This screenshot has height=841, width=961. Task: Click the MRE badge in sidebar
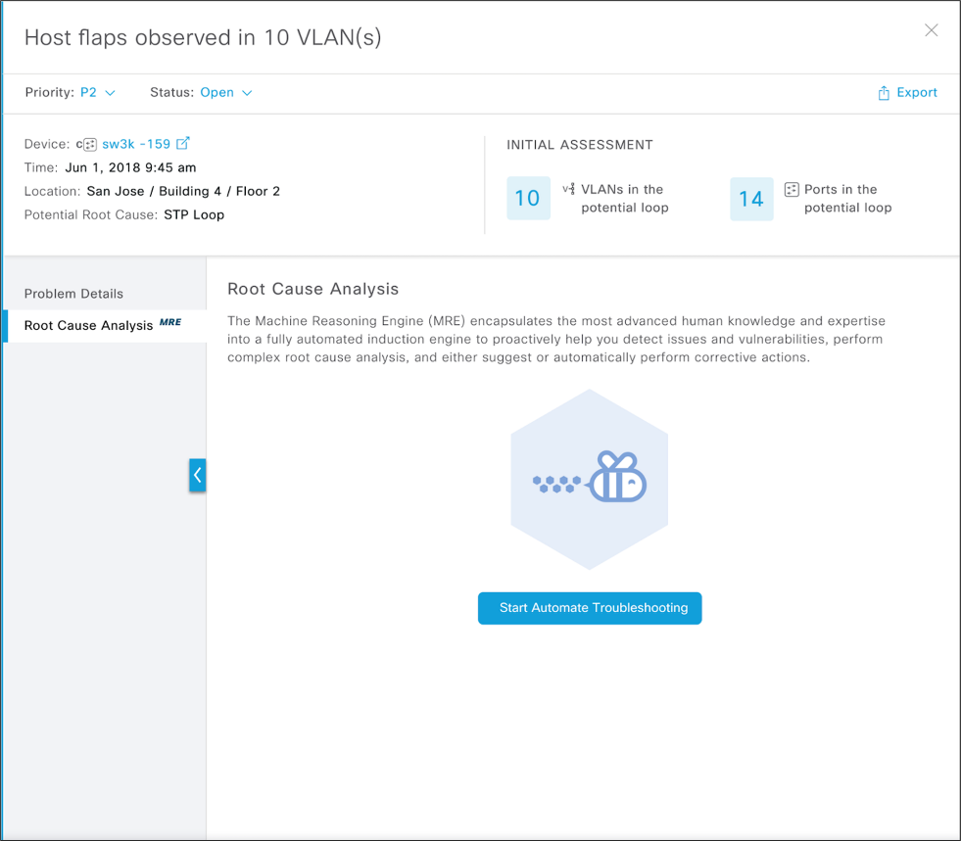[x=170, y=322]
